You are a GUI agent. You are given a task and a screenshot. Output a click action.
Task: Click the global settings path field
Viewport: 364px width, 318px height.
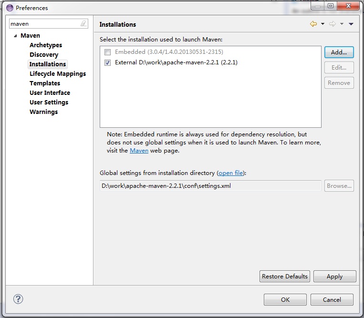(210, 186)
